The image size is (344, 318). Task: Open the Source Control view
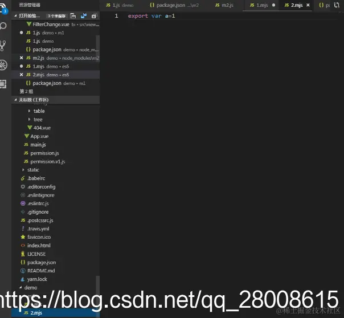[x=3, y=46]
